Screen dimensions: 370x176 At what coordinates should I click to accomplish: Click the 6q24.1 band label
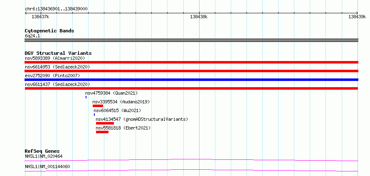click(32, 36)
